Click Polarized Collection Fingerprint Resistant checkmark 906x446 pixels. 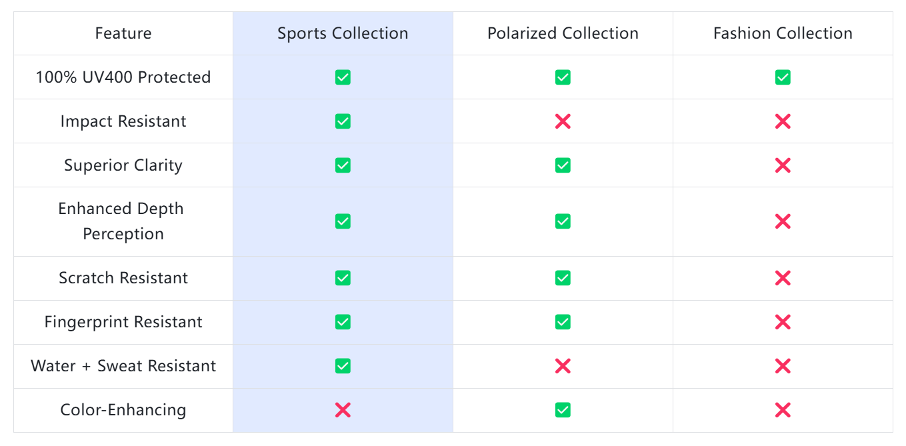pos(563,322)
